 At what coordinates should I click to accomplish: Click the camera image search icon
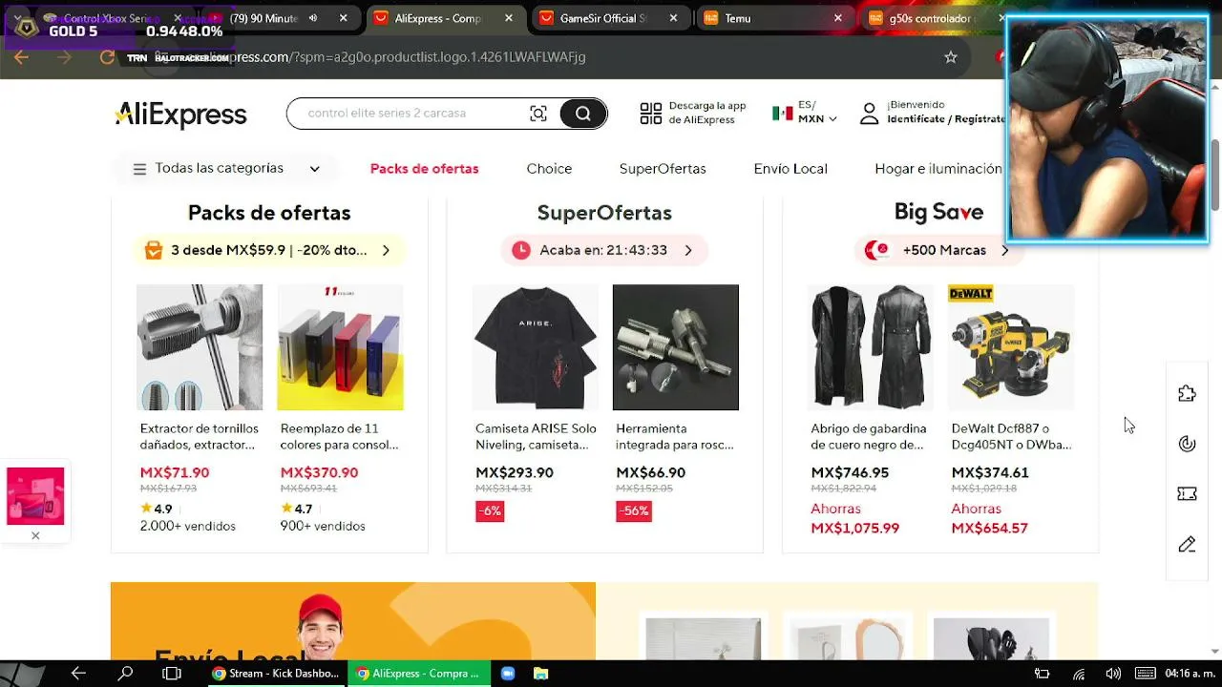538,114
